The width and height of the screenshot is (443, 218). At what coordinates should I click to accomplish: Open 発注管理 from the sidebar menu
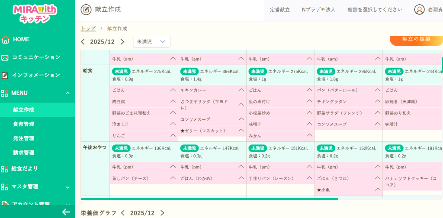coord(24,138)
